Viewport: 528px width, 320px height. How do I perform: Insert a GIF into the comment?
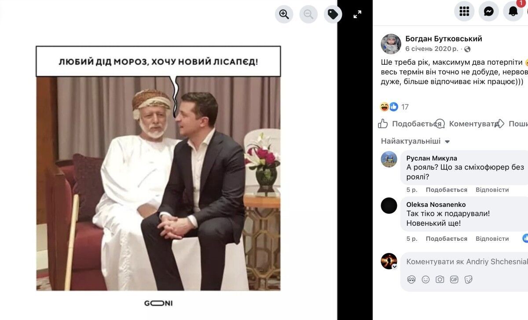455,279
